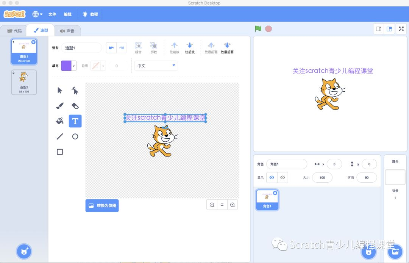Click the Reshape tool arrow icon
The height and width of the screenshot is (263, 409).
(75, 90)
